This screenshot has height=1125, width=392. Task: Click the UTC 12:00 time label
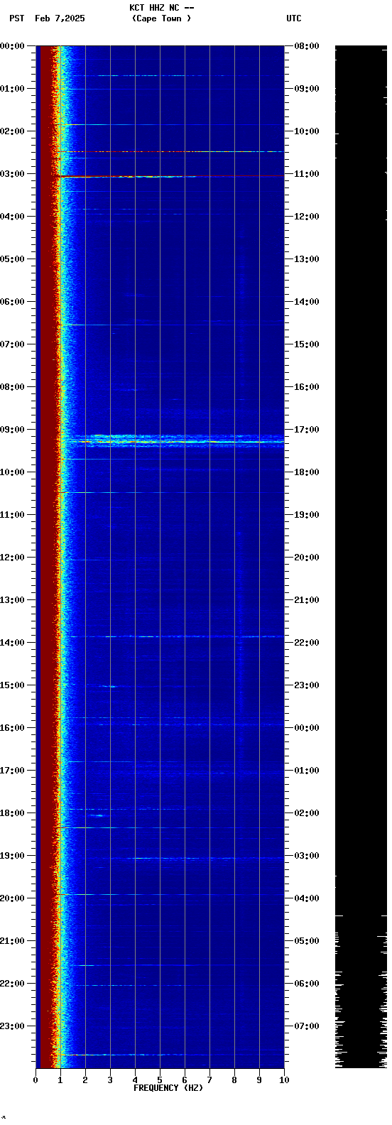tap(307, 217)
